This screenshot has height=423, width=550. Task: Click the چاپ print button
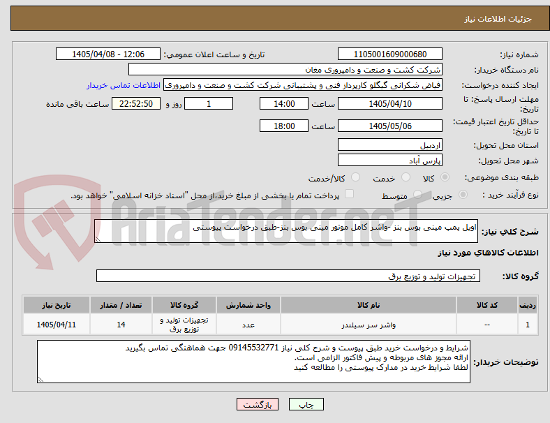point(306,404)
